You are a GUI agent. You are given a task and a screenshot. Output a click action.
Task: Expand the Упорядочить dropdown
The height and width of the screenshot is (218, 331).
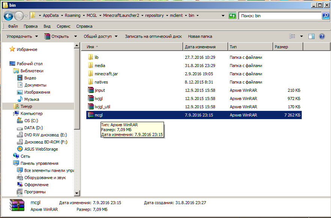22,36
